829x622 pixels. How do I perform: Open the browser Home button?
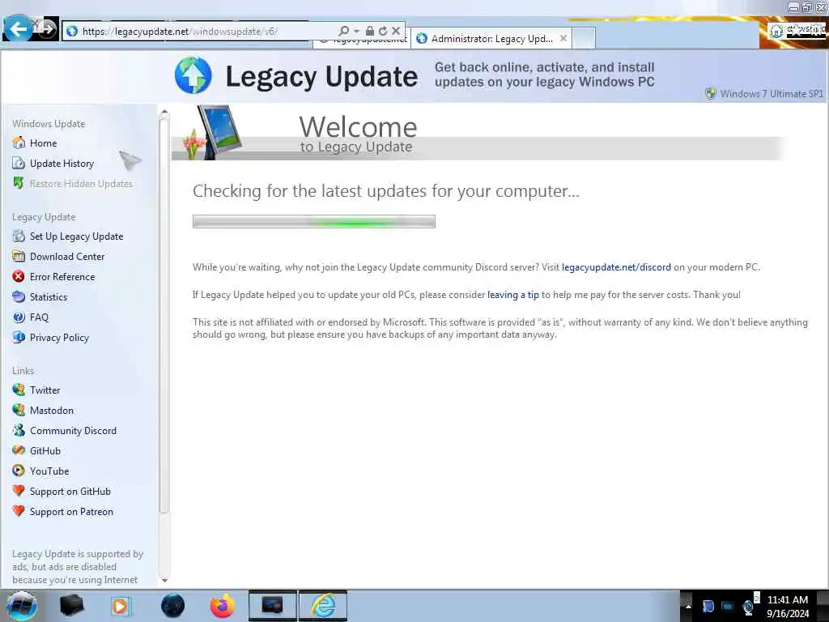[x=776, y=31]
